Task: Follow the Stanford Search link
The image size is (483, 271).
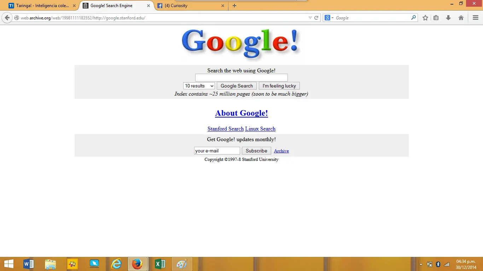Action: 226,129
